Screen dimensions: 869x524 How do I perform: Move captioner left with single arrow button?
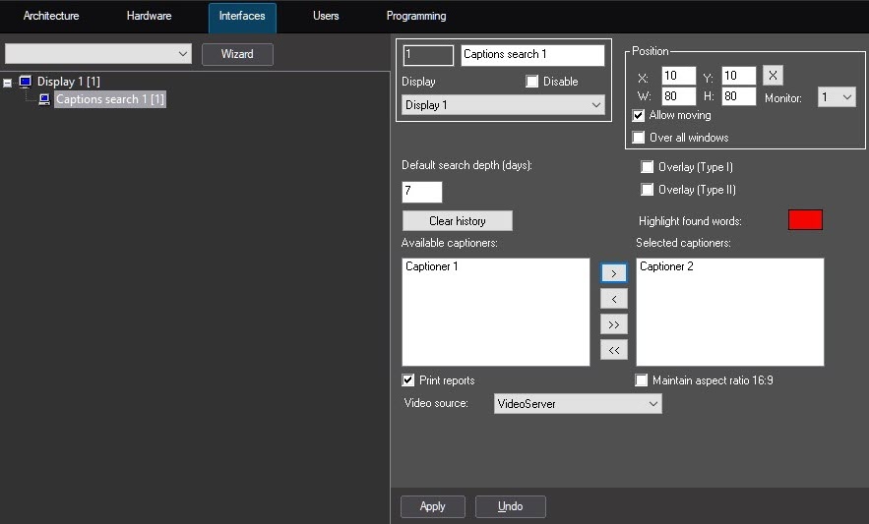[613, 299]
